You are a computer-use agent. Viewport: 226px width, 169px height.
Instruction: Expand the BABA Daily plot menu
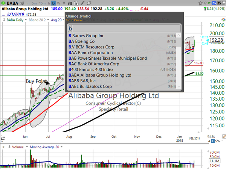coord(26,20)
